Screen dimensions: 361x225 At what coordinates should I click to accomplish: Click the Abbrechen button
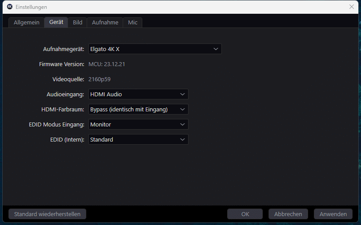[288, 214]
